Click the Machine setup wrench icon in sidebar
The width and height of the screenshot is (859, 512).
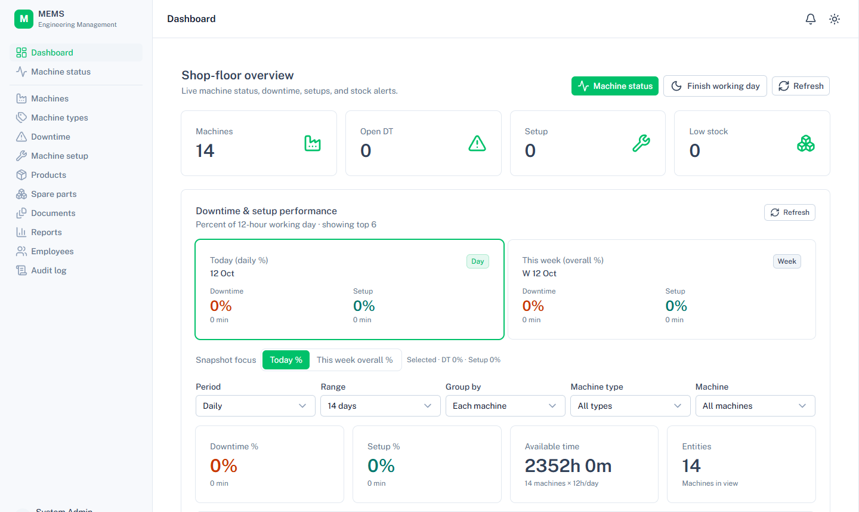pyautogui.click(x=21, y=156)
